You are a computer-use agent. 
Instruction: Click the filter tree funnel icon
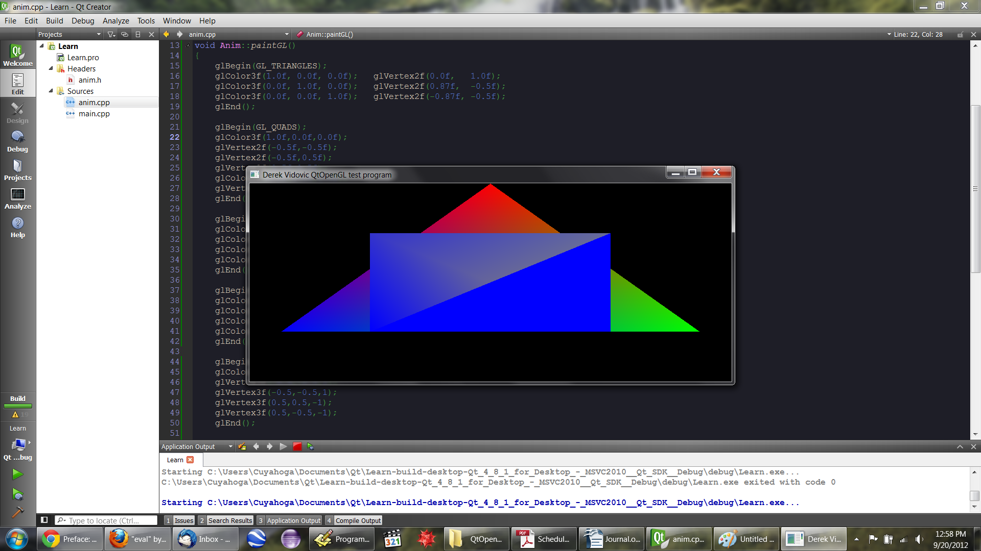pyautogui.click(x=111, y=34)
